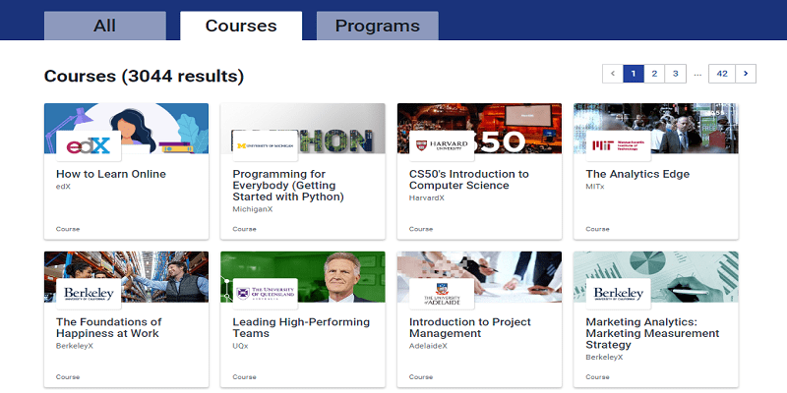This screenshot has height=393, width=787.
Task: Click the Harvard University logo badge
Action: 442,145
